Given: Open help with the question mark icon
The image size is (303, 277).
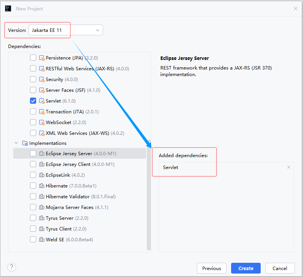Looking at the screenshot, I should point(12,267).
